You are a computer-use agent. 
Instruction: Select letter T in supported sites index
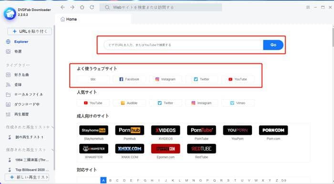click(235, 180)
